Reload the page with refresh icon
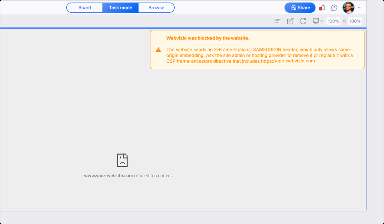 303,21
